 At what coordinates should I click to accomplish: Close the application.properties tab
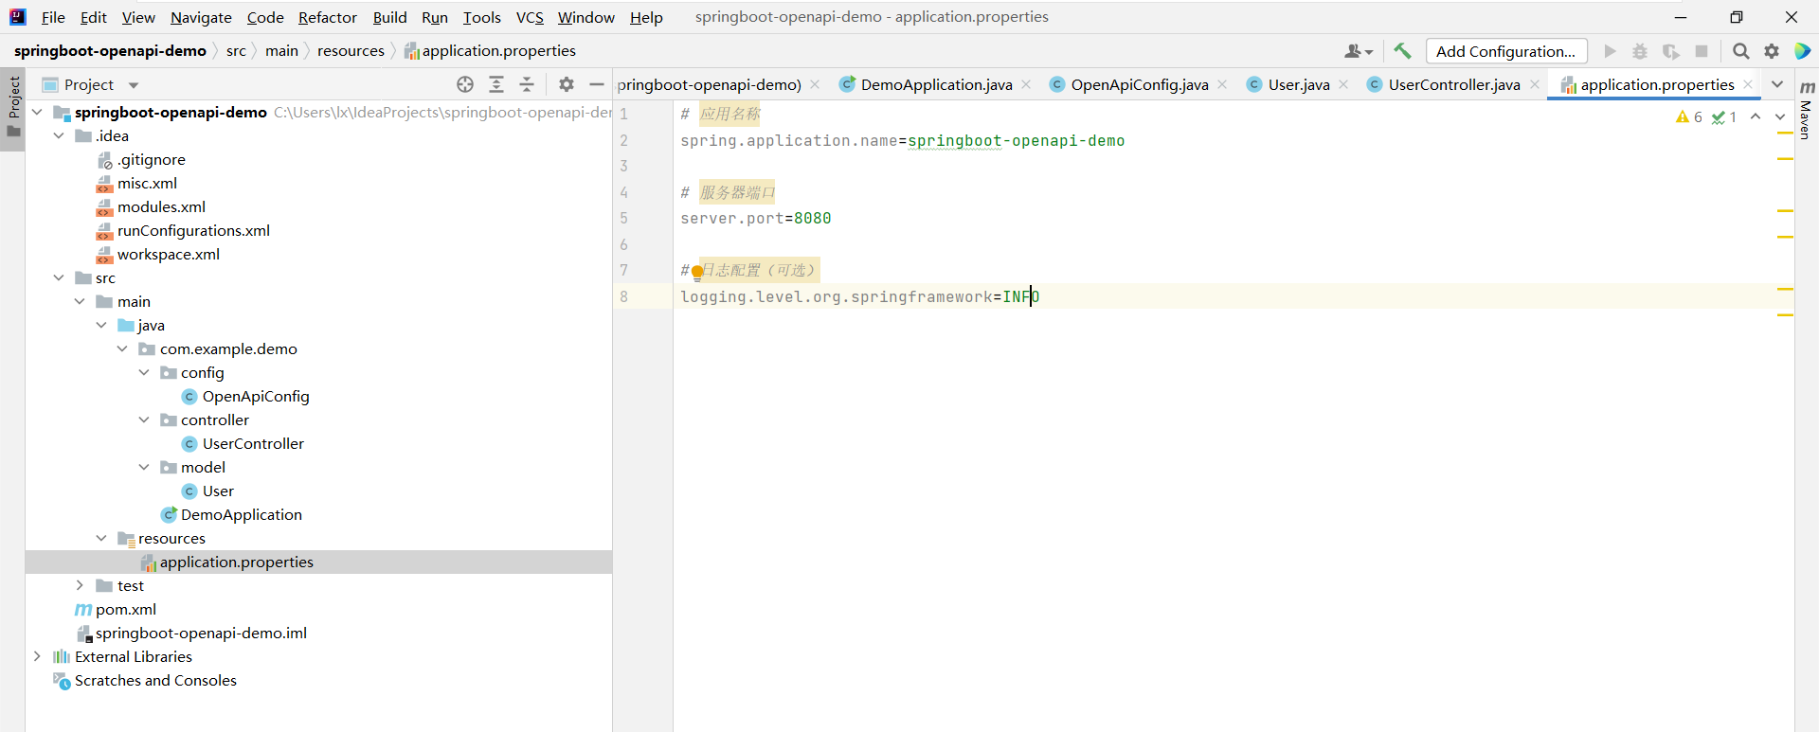pos(1748,84)
